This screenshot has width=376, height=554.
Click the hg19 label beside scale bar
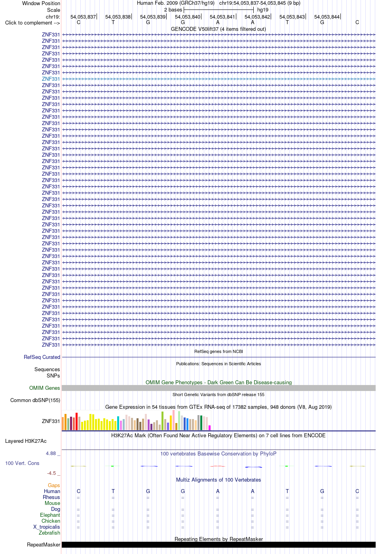[x=263, y=9]
